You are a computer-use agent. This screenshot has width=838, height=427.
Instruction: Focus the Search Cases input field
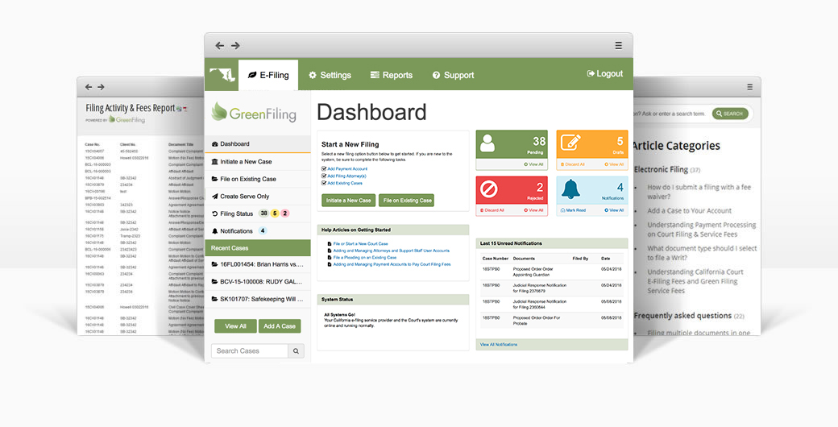tap(249, 351)
